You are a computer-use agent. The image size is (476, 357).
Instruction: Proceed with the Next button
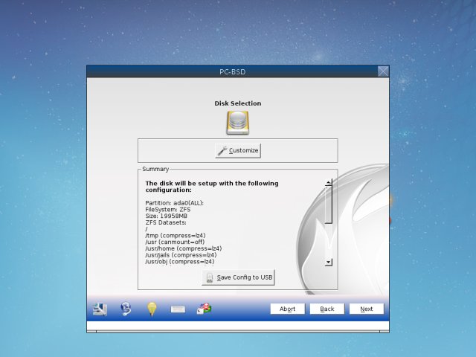(367, 309)
